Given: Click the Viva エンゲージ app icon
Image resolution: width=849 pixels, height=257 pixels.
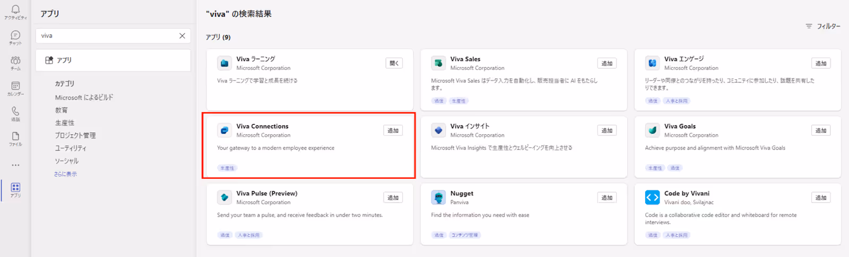Looking at the screenshot, I should [x=652, y=63].
